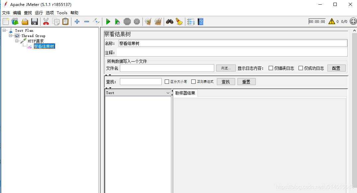The image size is (357, 193).
Task: Select HTTP请求 in the tree
Action: coord(36,41)
